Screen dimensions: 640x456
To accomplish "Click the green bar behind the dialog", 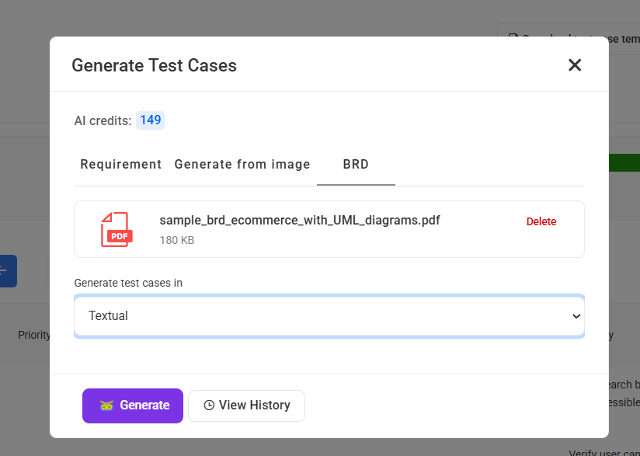I will [624, 162].
